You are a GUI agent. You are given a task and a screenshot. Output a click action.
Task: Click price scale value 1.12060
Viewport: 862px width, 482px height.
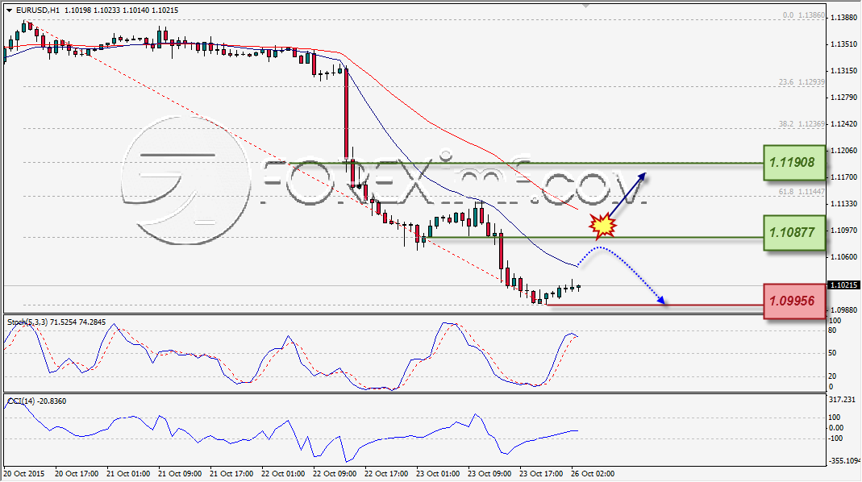pyautogui.click(x=844, y=151)
